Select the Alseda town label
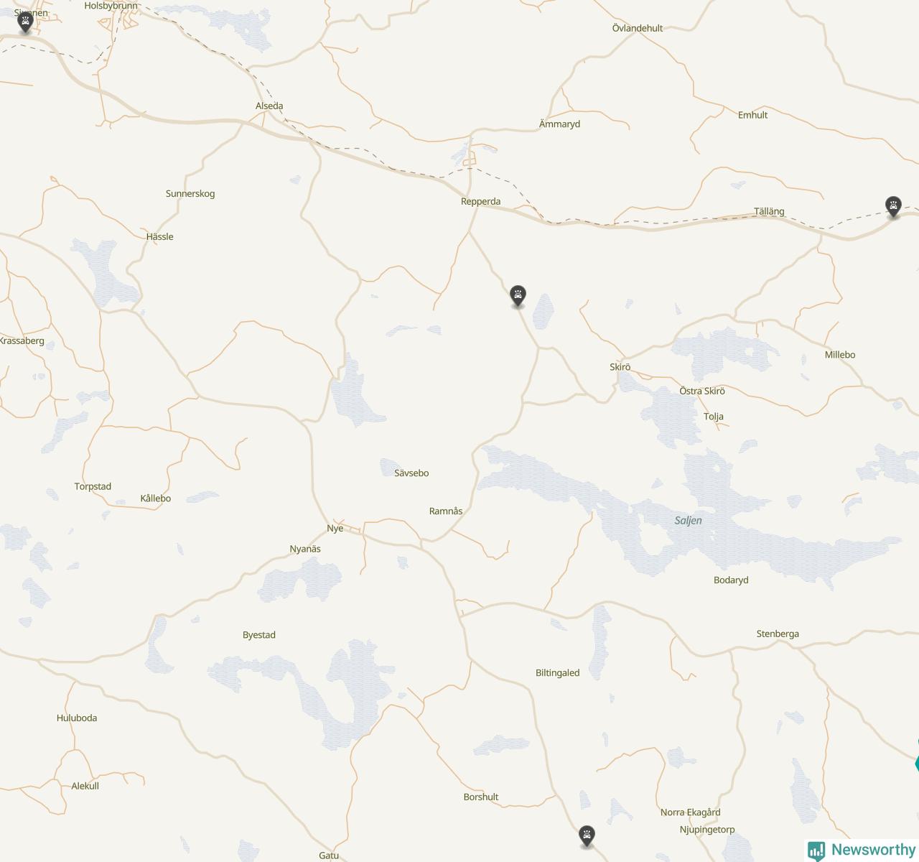This screenshot has width=919, height=862. pyautogui.click(x=269, y=106)
